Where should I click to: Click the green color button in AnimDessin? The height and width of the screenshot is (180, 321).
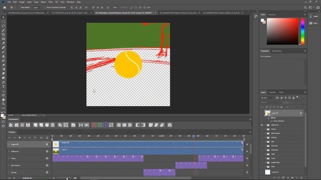pyautogui.click(x=100, y=125)
